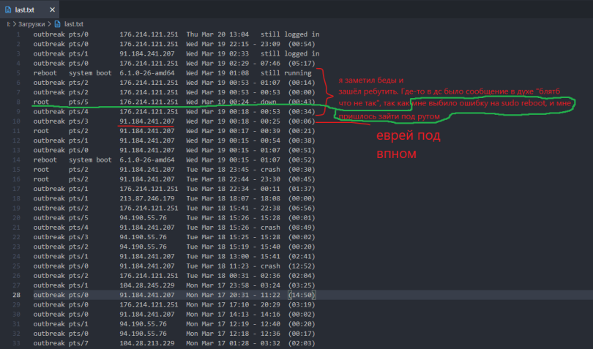This screenshot has height=349, width=593.
Task: Click line number 5 in the gutter
Action: coord(18,73)
